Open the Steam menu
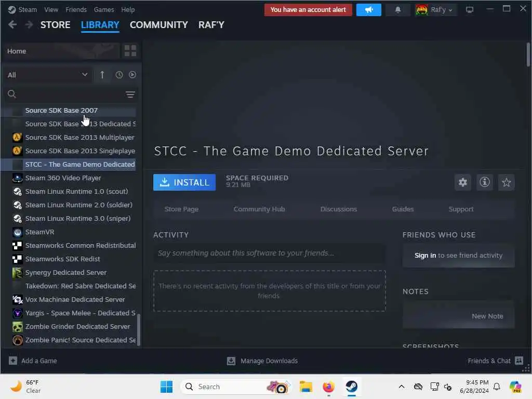The image size is (532, 399). click(x=28, y=9)
